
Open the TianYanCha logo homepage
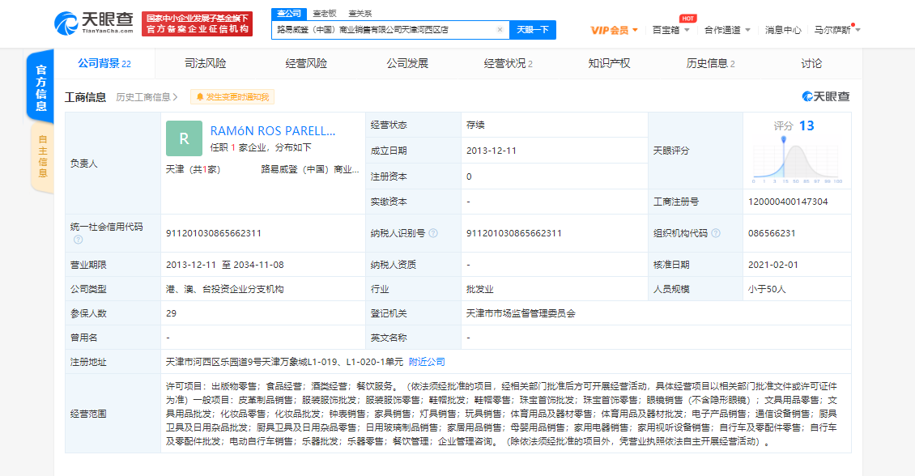(x=94, y=23)
